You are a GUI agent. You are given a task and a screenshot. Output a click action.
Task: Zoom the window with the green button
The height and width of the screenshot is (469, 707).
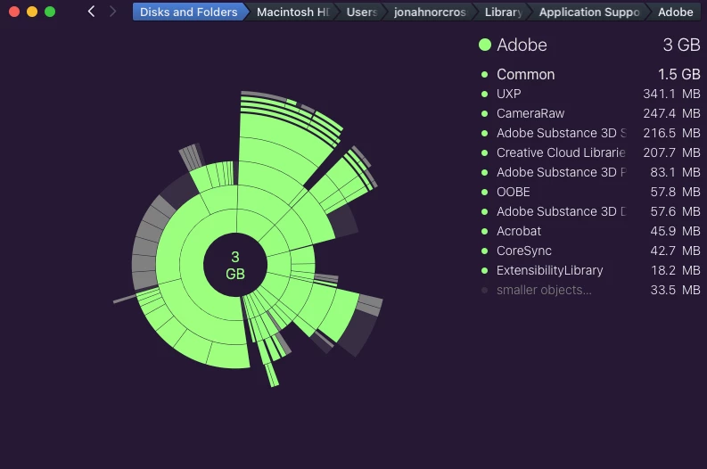tap(50, 12)
